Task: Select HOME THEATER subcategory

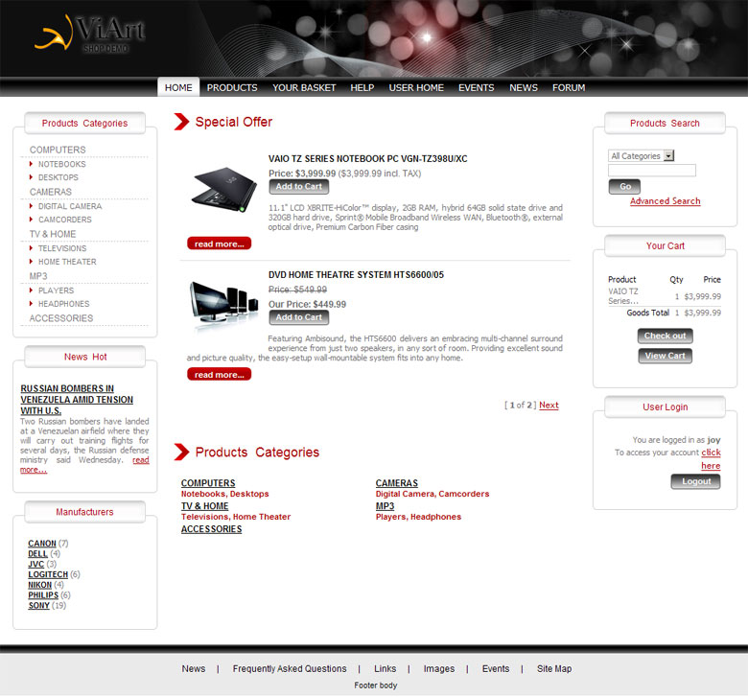Action: click(67, 262)
